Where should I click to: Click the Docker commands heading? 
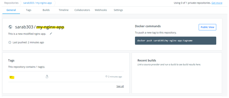tap(148, 26)
